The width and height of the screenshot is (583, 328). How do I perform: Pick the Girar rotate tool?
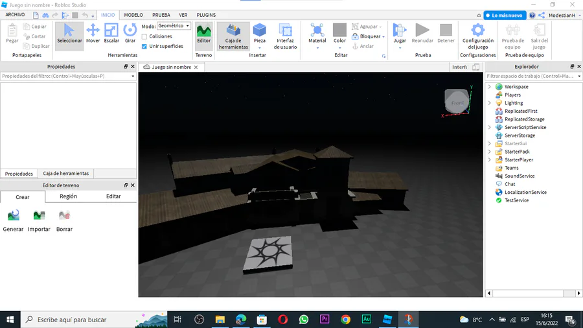tap(130, 34)
